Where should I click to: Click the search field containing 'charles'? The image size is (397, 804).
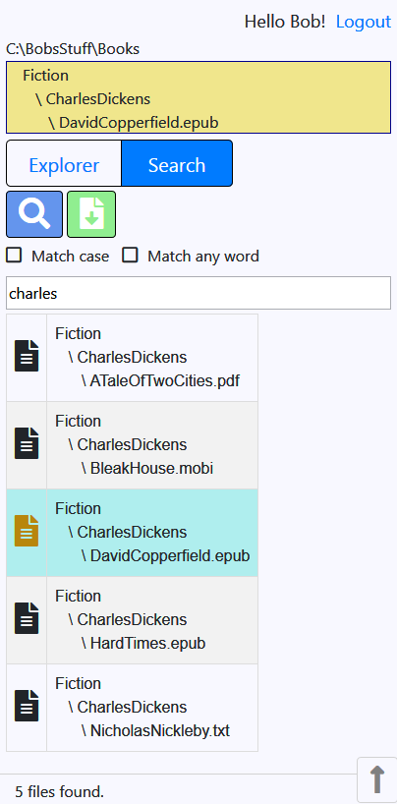[198, 293]
